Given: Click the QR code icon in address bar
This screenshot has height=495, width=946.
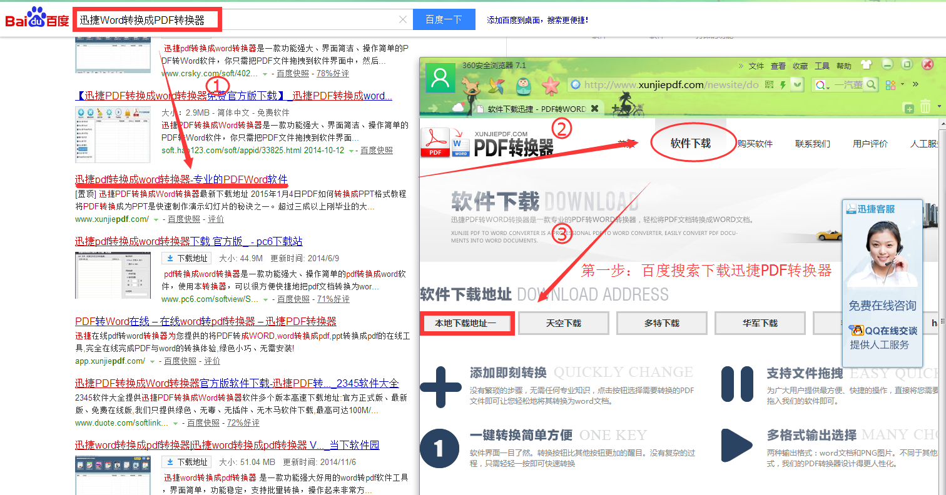Looking at the screenshot, I should [x=770, y=84].
